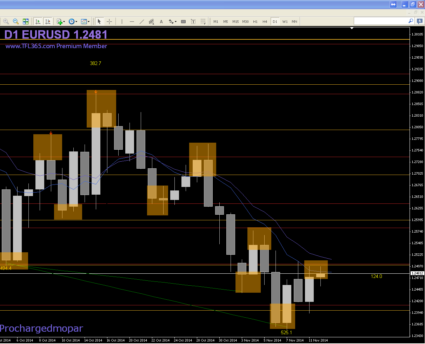Viewport: 425px width, 344px height.
Task: Zoom in on the chart
Action: 6,21
